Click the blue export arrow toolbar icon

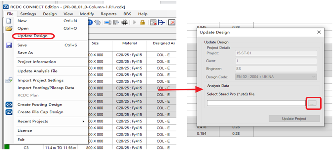tap(161, 22)
